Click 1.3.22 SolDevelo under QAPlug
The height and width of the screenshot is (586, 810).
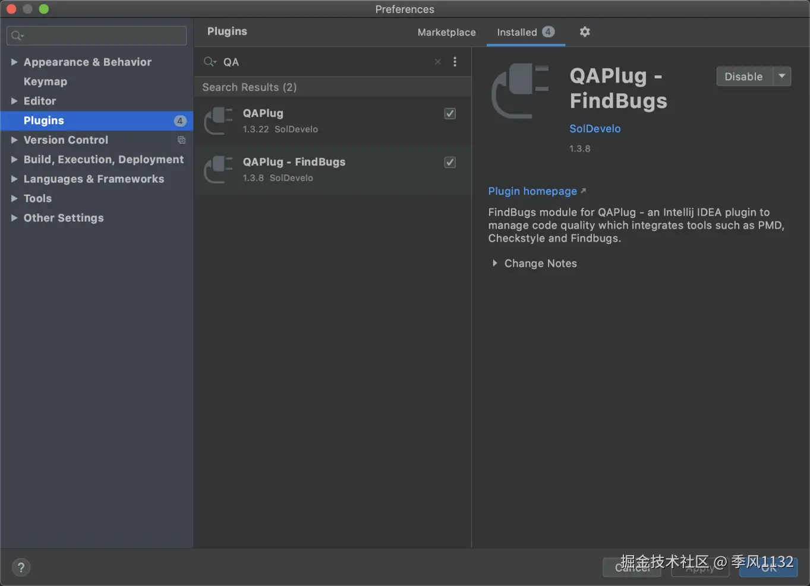[280, 129]
